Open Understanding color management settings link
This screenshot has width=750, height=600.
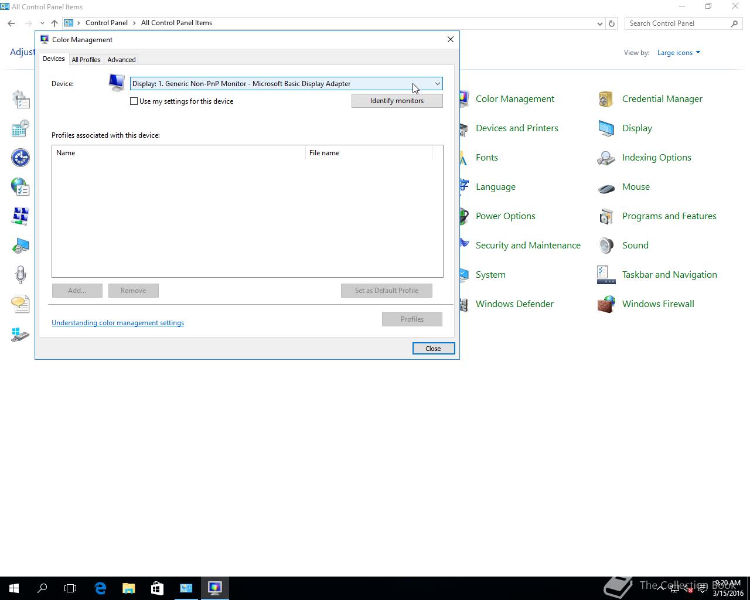pos(118,323)
